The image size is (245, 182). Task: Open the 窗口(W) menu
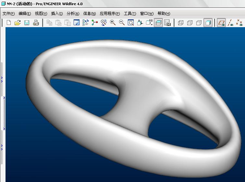click(x=147, y=14)
